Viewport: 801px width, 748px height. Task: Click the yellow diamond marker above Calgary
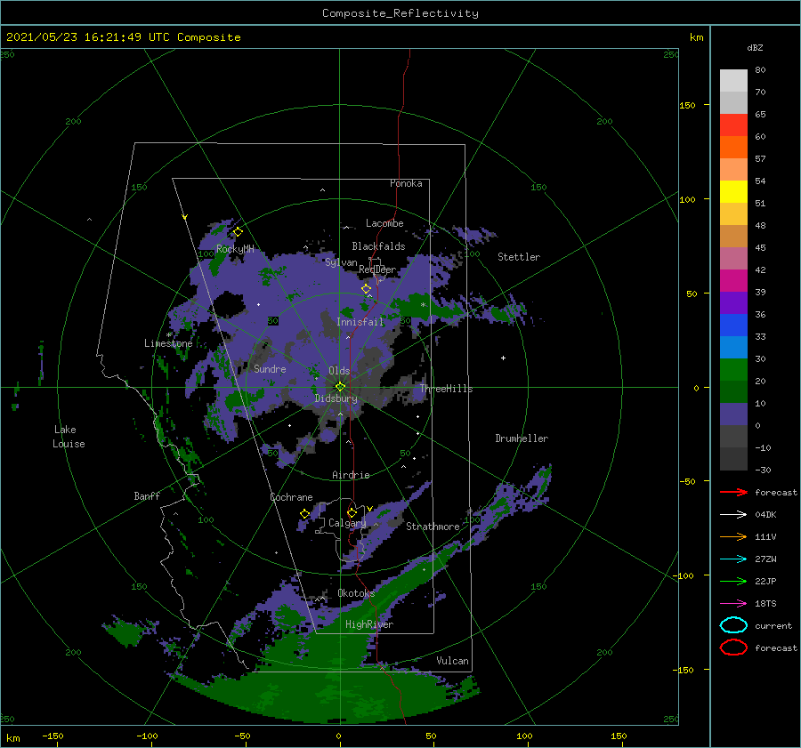click(352, 512)
